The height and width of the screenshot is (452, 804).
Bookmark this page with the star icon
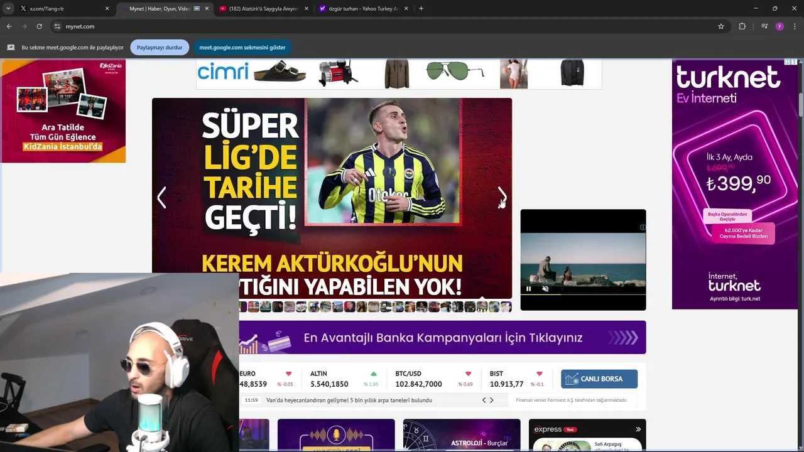721,26
